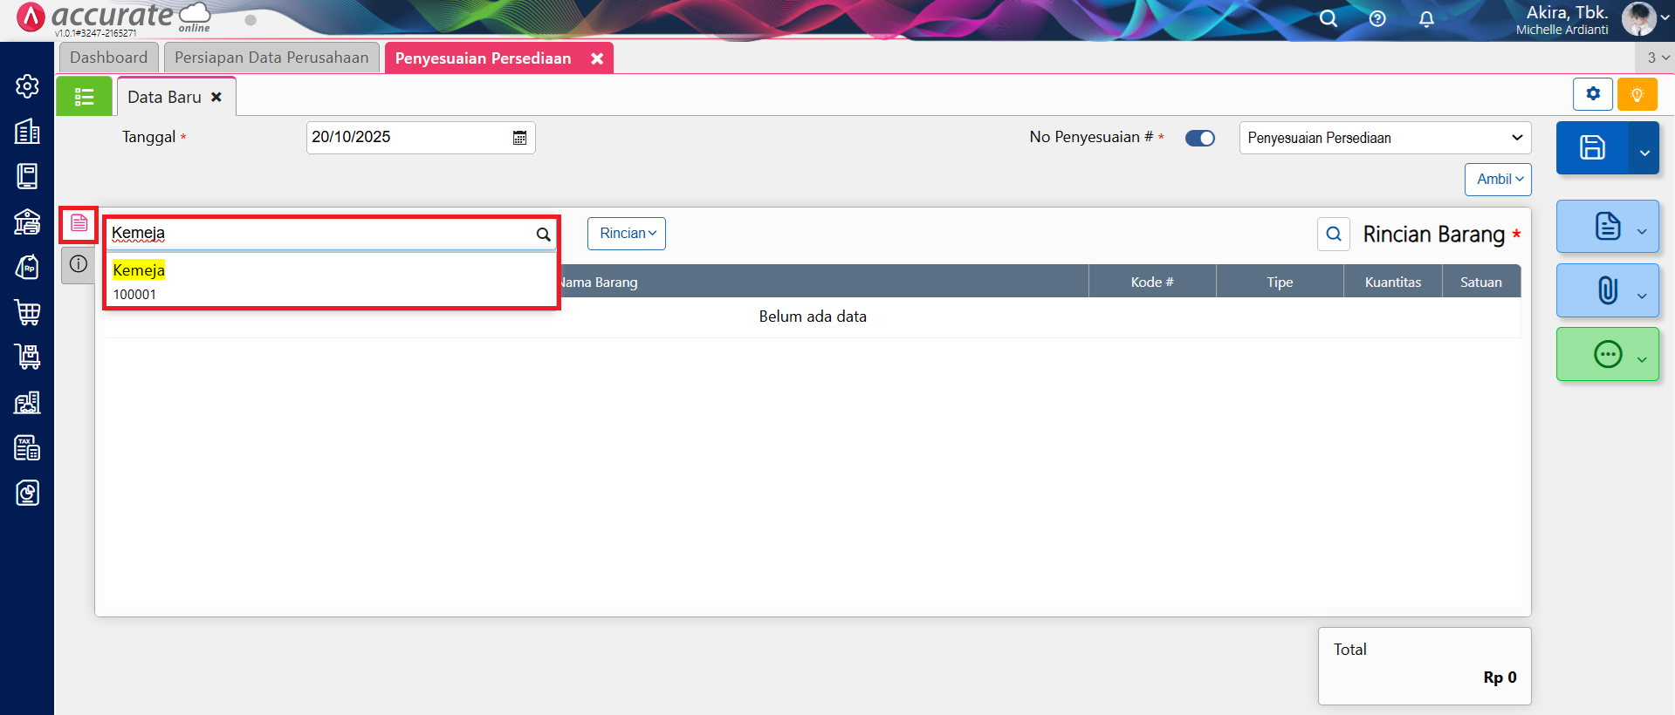Image resolution: width=1675 pixels, height=715 pixels.
Task: Close the Data Baru tab
Action: click(216, 97)
